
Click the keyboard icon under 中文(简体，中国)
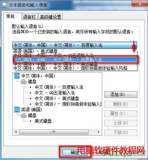(x=24, y=81)
